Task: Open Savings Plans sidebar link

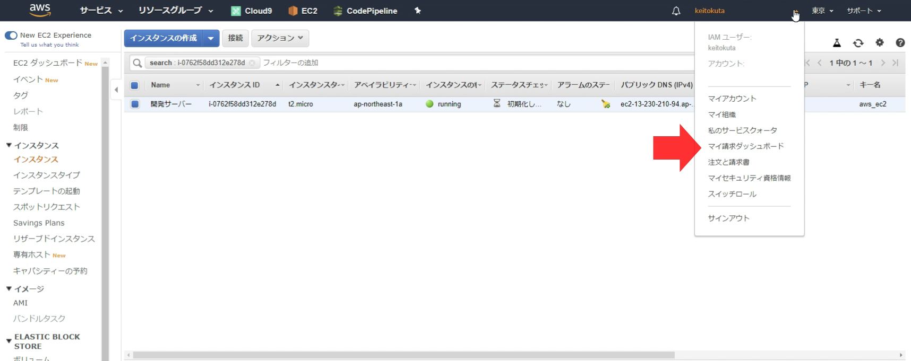Action: tap(39, 223)
